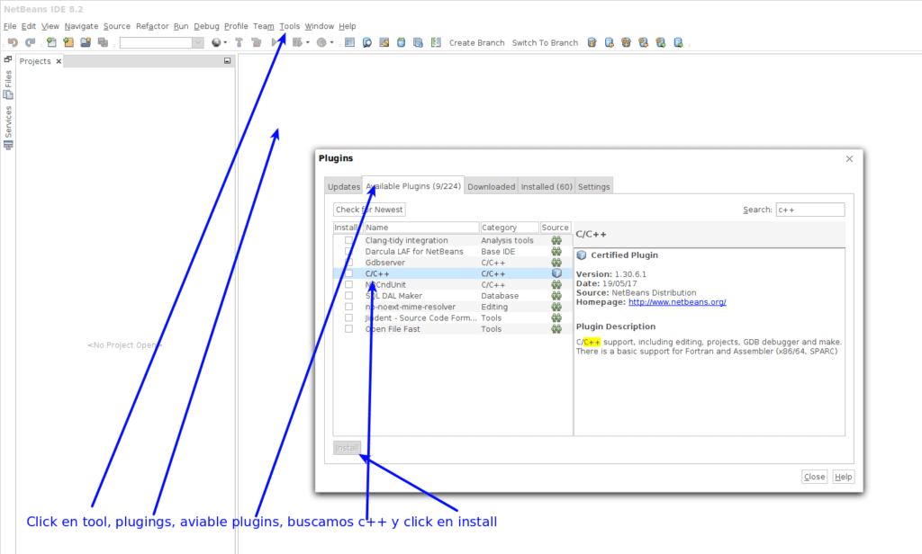Viewport: 922px width, 554px height.
Task: Click the certified cube icon in C/C++ row
Action: tap(556, 273)
